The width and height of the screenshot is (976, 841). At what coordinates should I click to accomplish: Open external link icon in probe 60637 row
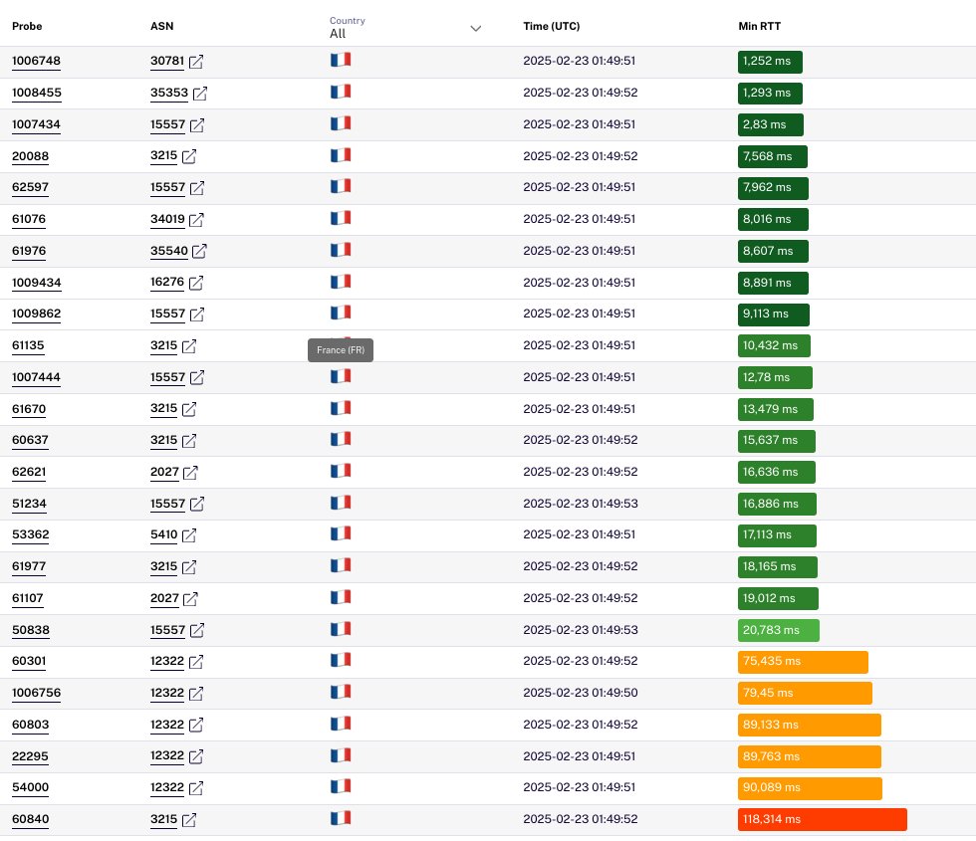pyautogui.click(x=189, y=440)
